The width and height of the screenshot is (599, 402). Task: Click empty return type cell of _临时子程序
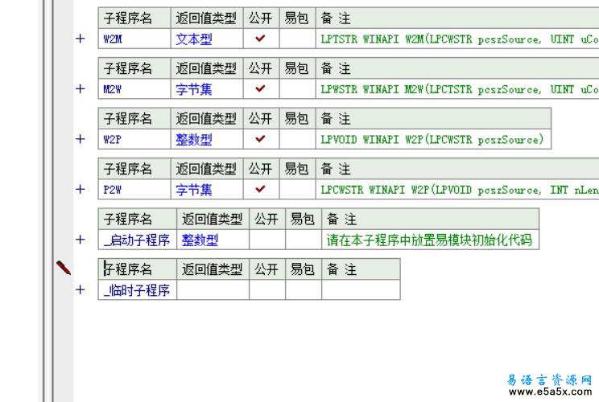(x=213, y=290)
